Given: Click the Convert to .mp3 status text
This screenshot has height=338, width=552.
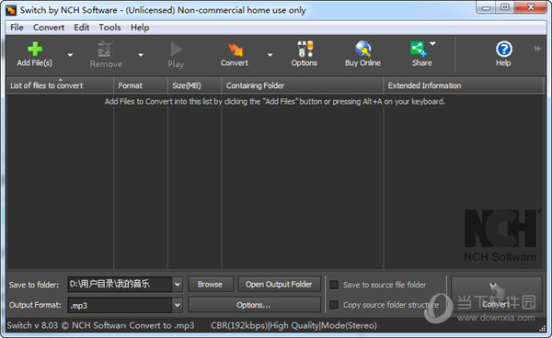Looking at the screenshot, I should click(162, 326).
